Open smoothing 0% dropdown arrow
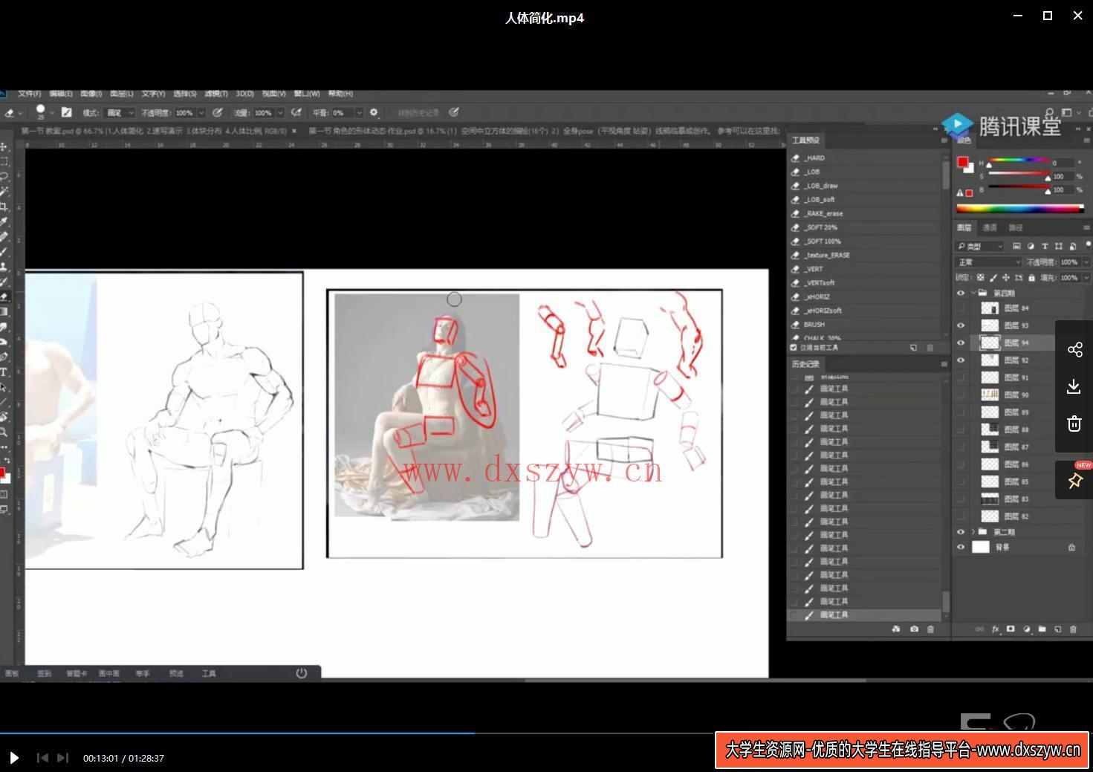The width and height of the screenshot is (1093, 772). tap(359, 113)
